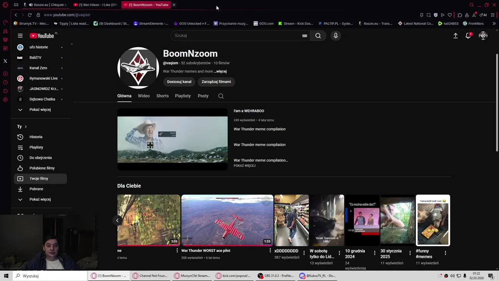Add page to bookmarks heart icon
Viewport: 499px width, 281px height.
[x=449, y=15]
